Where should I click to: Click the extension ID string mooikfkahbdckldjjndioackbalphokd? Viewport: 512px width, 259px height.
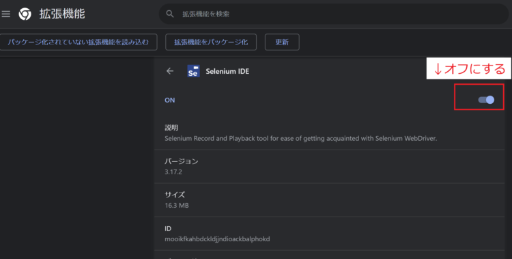tap(217, 239)
